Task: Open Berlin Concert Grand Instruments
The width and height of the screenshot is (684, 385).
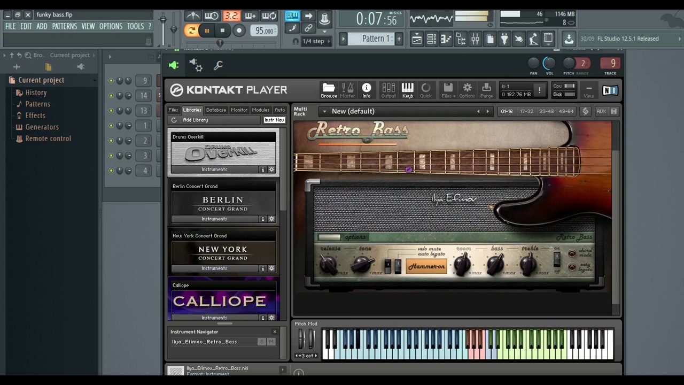Action: (x=214, y=219)
